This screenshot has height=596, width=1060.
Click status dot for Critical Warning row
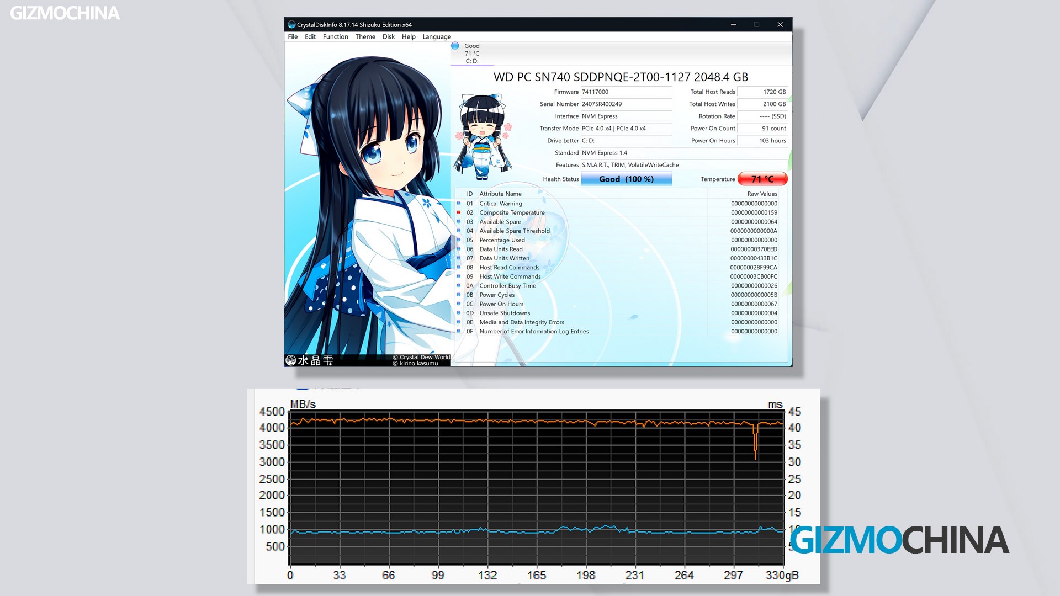(458, 203)
